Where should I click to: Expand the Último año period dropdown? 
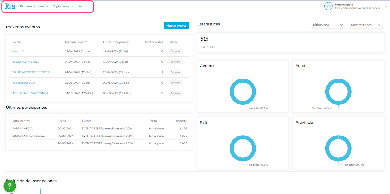[328, 25]
